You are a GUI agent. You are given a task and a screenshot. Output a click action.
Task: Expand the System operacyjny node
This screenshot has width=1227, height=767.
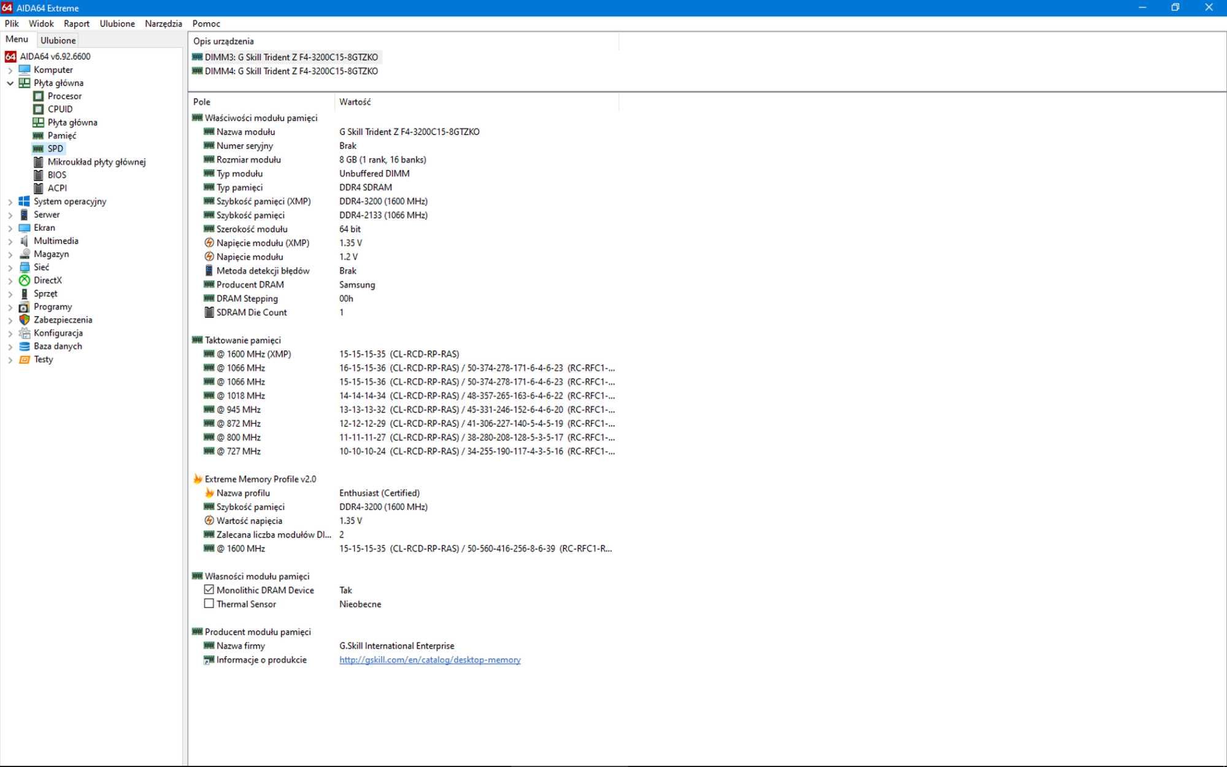[x=10, y=202]
